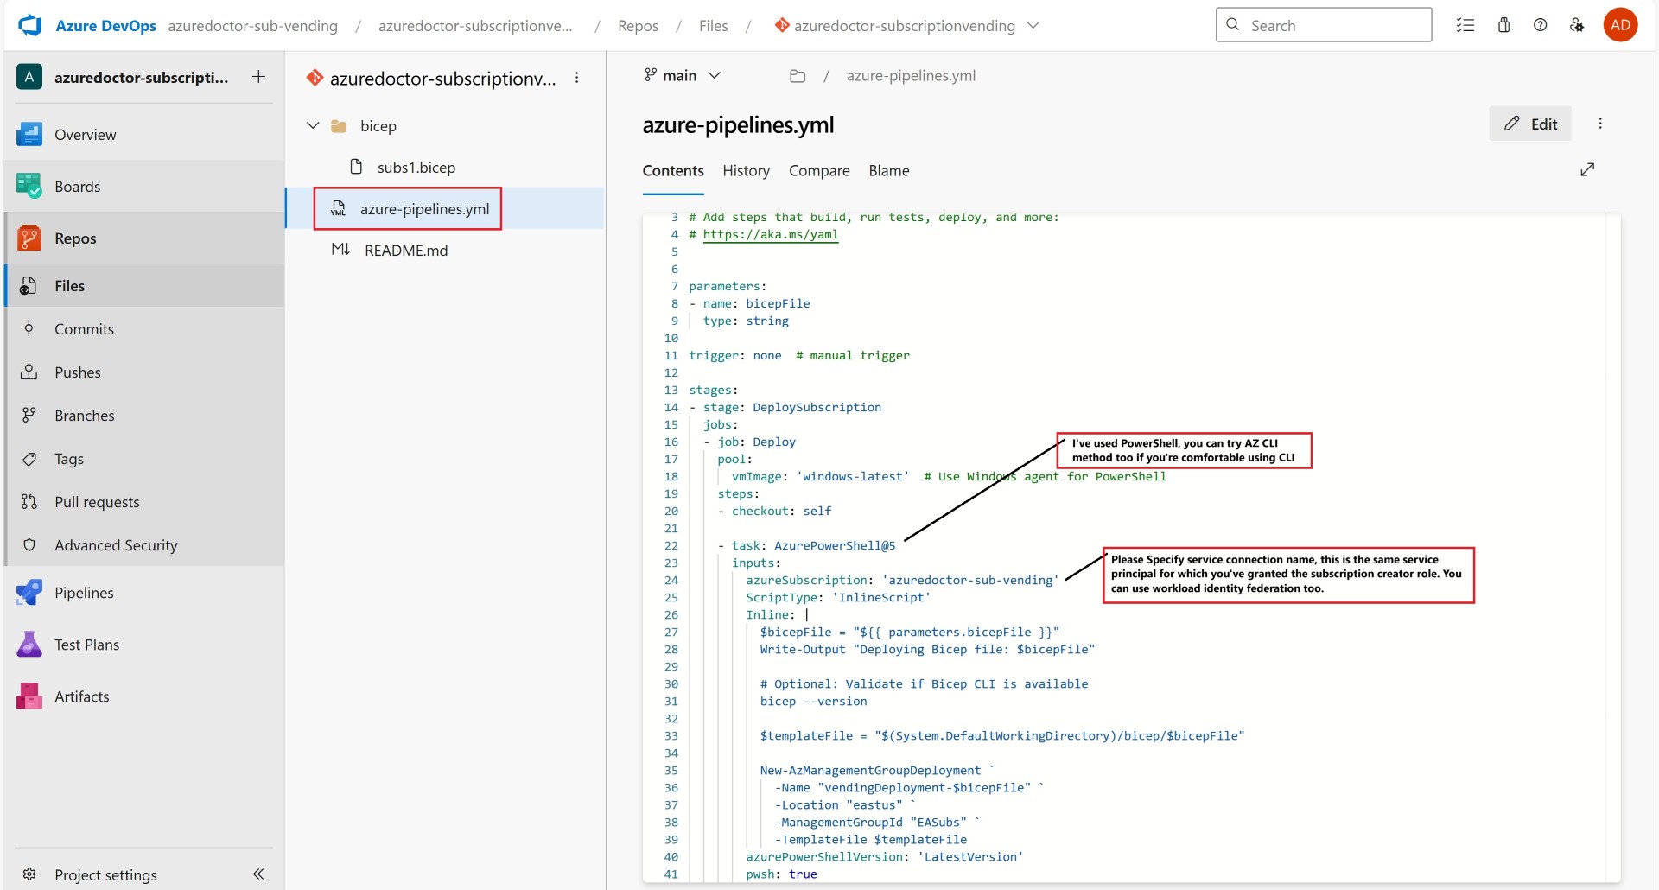Open Repos in the sidebar
Viewport: 1659px width, 890px height.
click(x=143, y=238)
